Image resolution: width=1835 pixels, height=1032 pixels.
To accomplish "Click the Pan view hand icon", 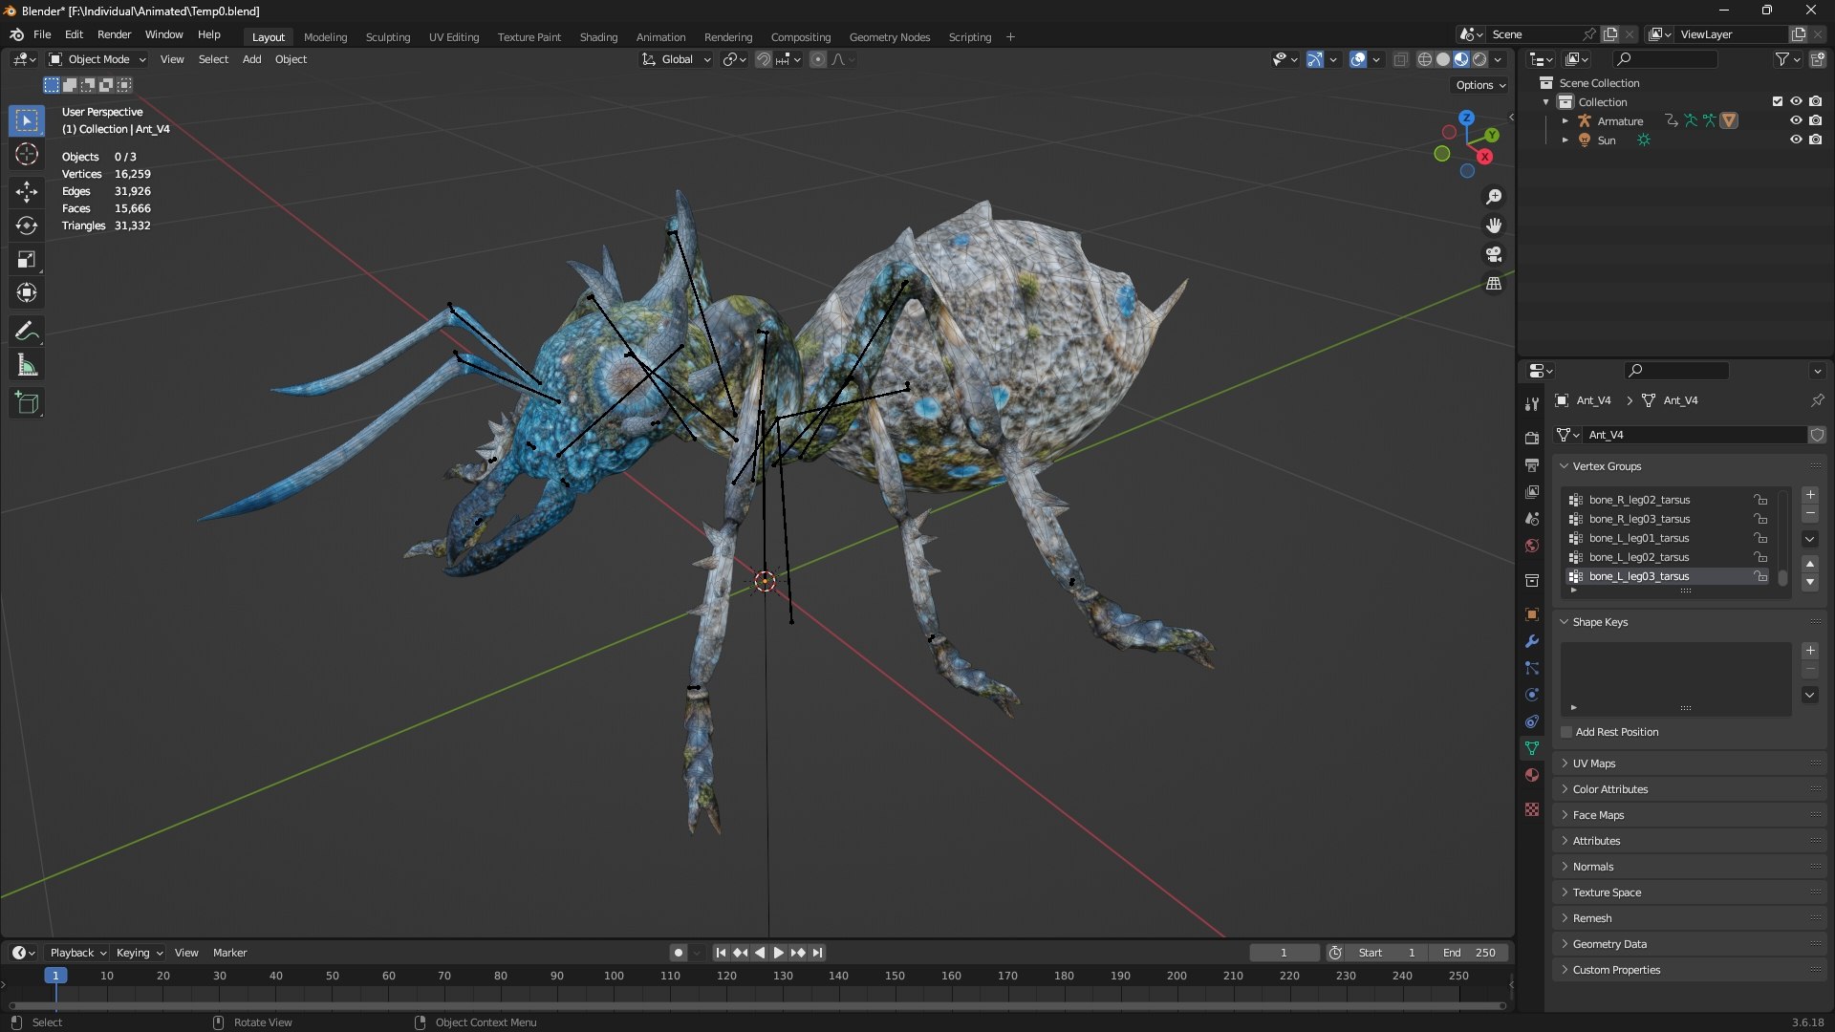I will click(x=1494, y=226).
